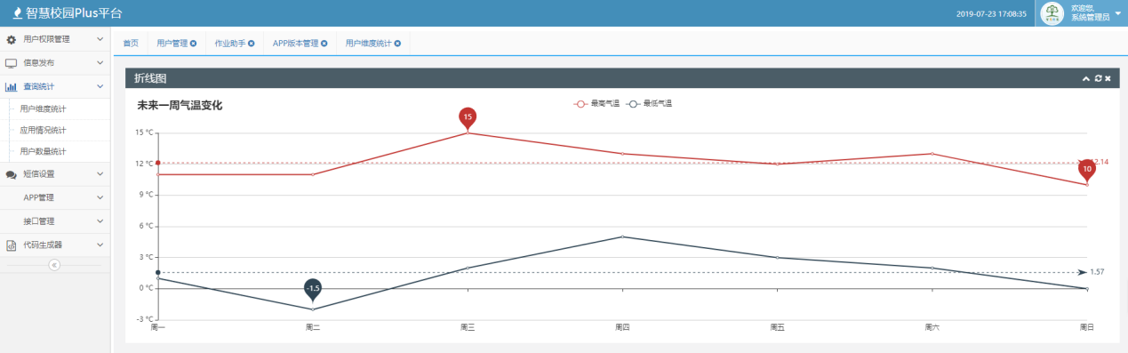The height and width of the screenshot is (353, 1128).
Task: Click the school logo avatar in the header
Action: (1052, 13)
